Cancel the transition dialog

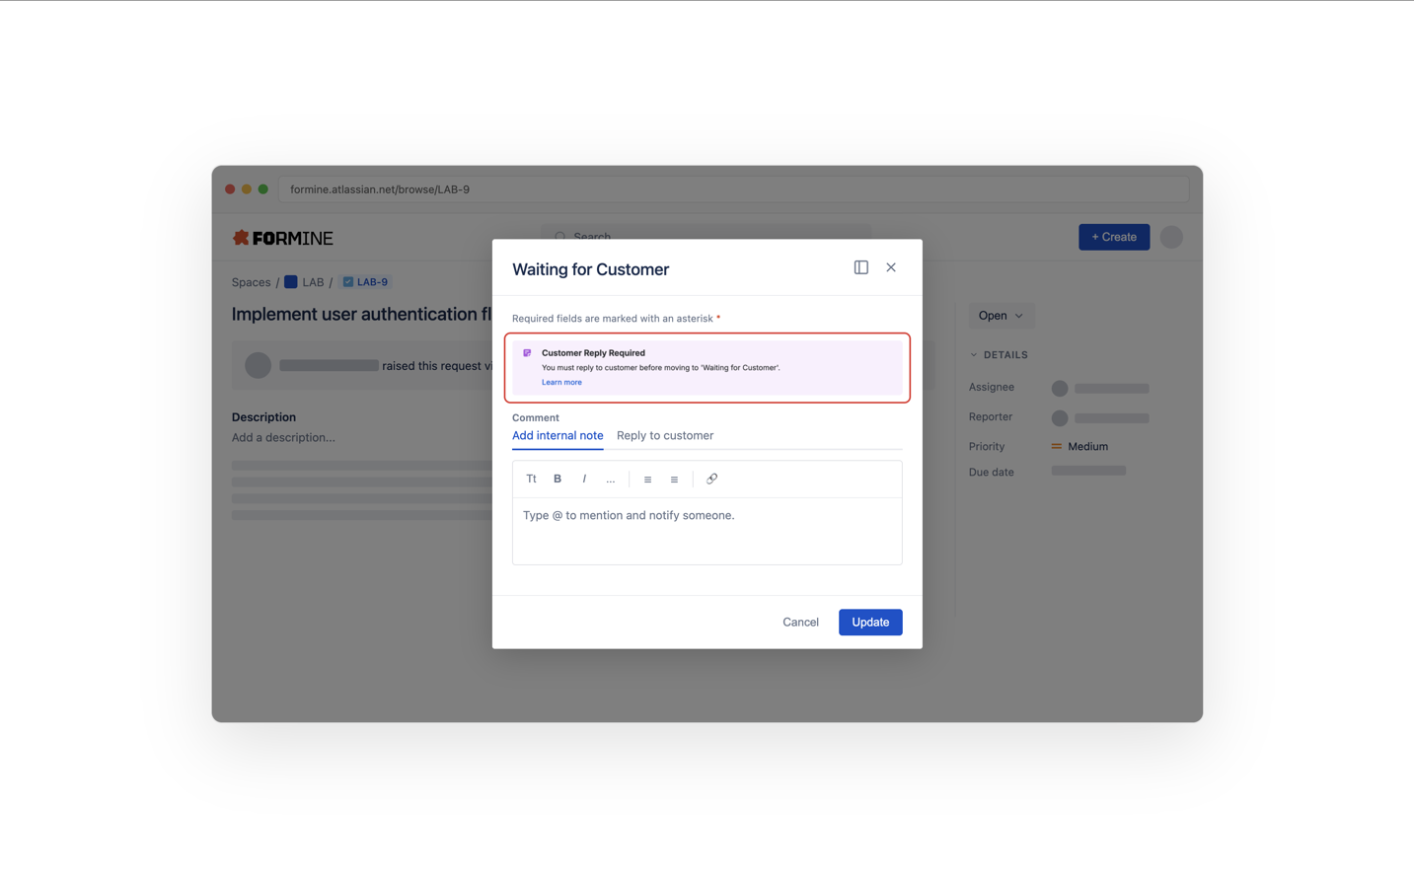[x=800, y=622]
